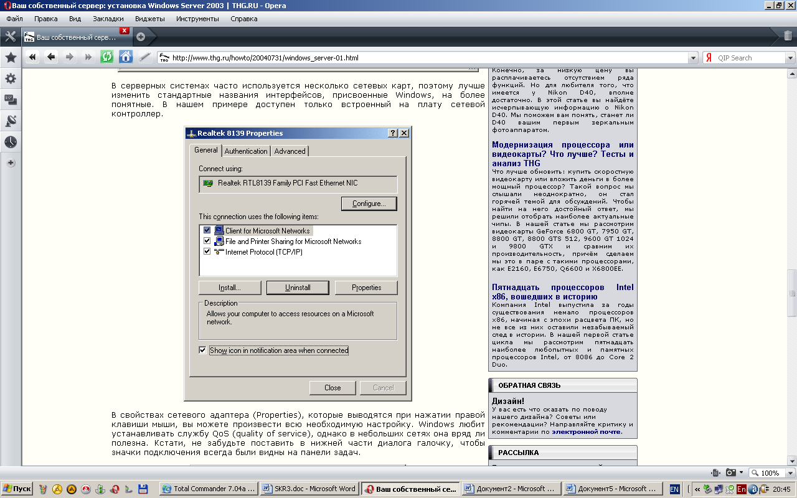Open the Закладки menu
The image size is (797, 498).
tap(108, 19)
